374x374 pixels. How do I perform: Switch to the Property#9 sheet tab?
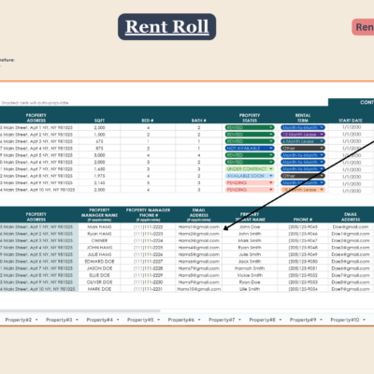(303, 320)
